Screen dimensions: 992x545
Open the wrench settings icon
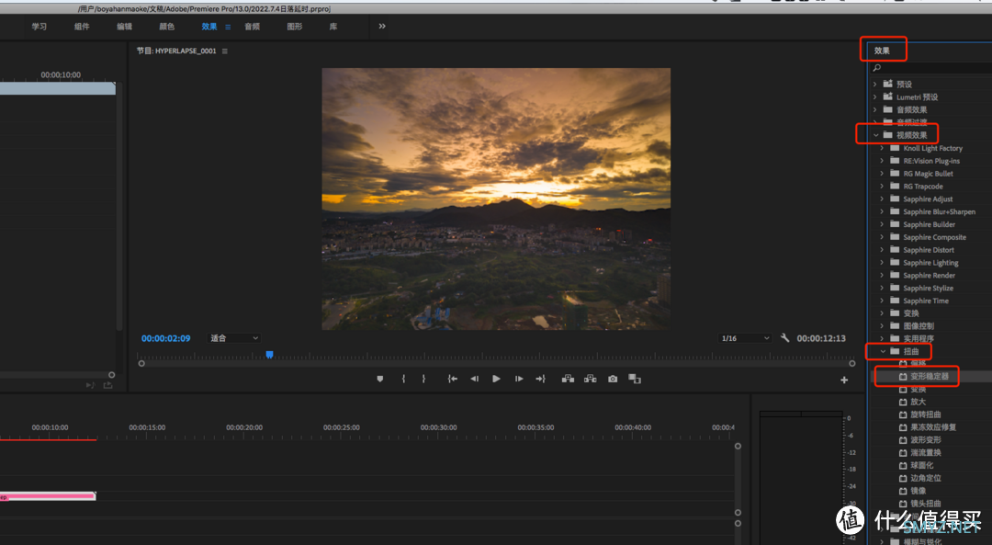785,338
